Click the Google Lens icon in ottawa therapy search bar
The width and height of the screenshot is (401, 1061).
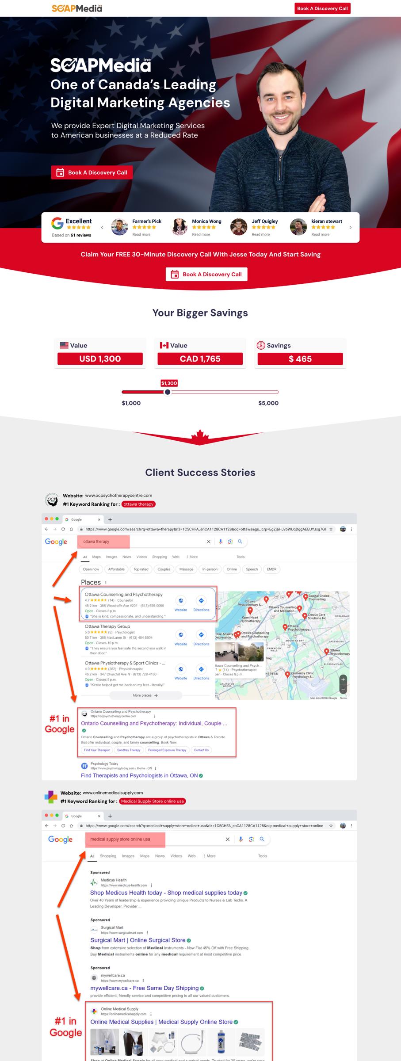click(x=230, y=542)
